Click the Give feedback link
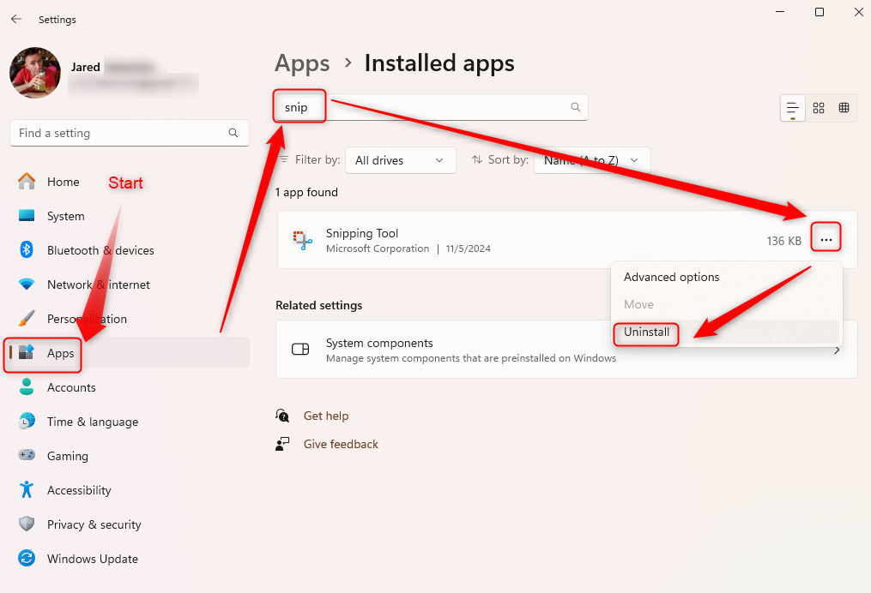Viewport: 871px width, 593px height. click(341, 444)
